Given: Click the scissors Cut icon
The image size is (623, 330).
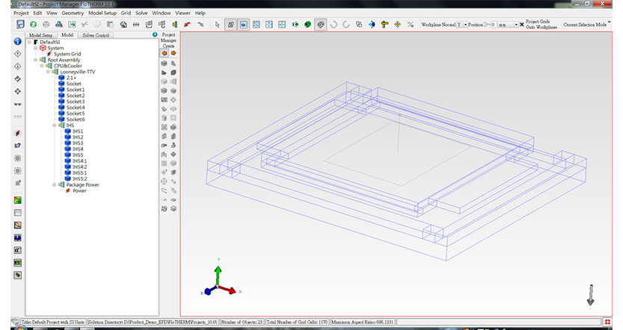Looking at the screenshot, I should pyautogui.click(x=85, y=25).
